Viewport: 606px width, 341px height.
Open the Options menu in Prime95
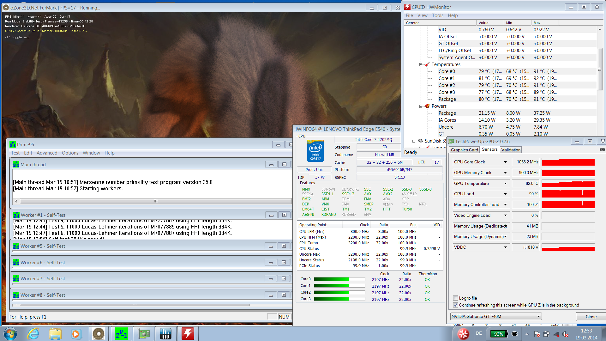click(x=70, y=153)
